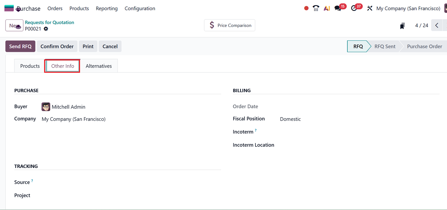Open the AI assistant icon
447x210 pixels.
[x=327, y=8]
